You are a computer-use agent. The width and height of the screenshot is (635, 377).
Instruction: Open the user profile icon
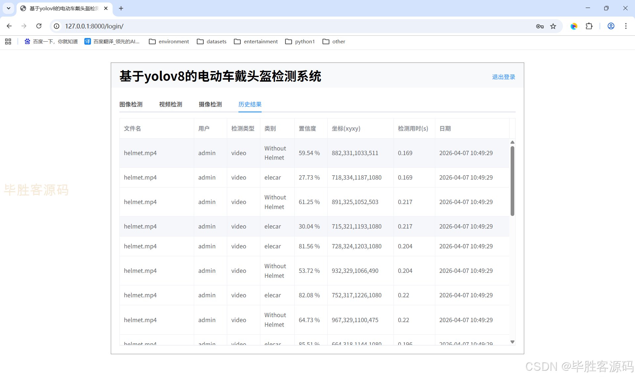[x=611, y=26]
